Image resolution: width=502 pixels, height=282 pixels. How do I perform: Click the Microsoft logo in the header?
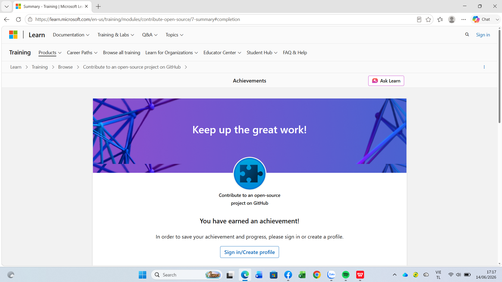13,35
